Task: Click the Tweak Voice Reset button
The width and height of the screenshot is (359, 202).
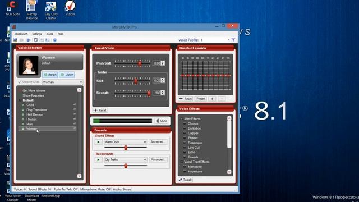Action: pyautogui.click(x=100, y=111)
